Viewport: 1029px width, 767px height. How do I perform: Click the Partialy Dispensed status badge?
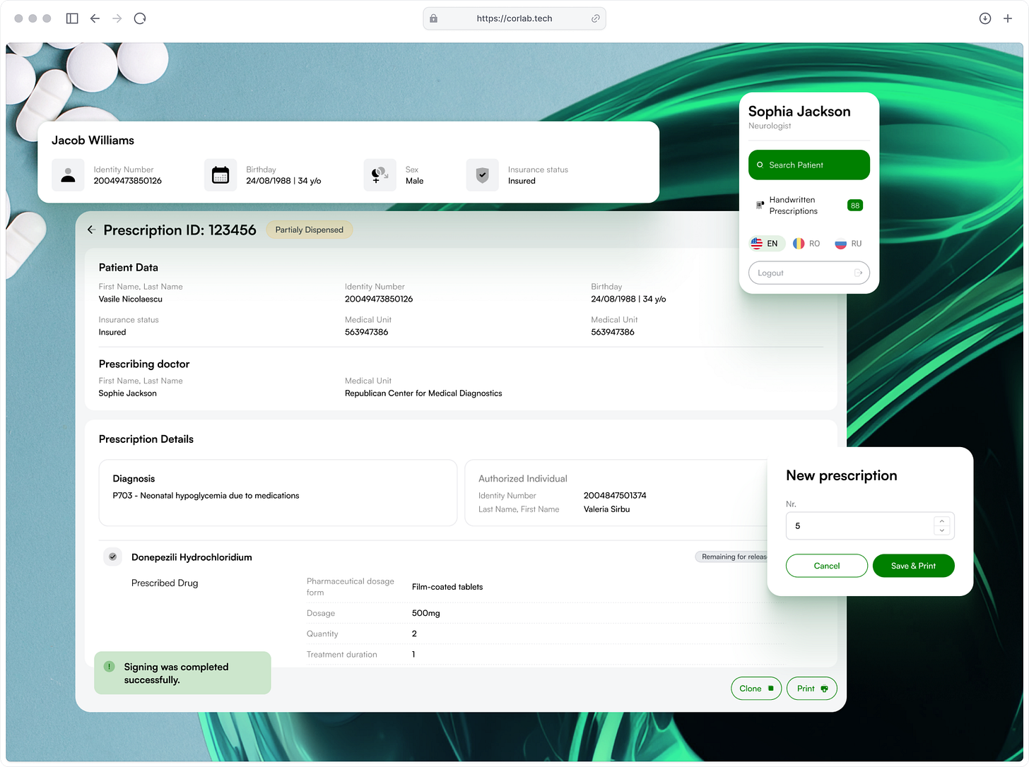click(309, 230)
